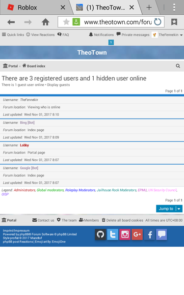Click Display guests link
The image size is (184, 295).
coord(58,85)
